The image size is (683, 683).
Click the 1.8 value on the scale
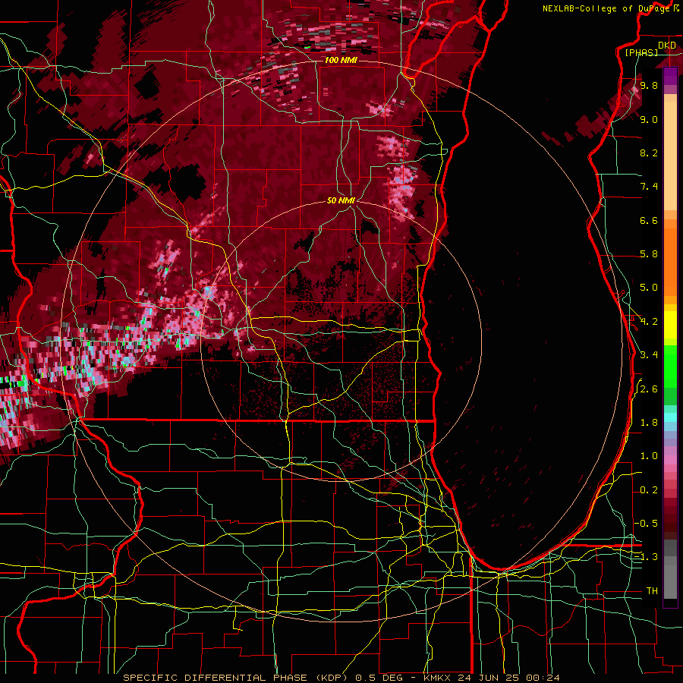click(x=649, y=423)
